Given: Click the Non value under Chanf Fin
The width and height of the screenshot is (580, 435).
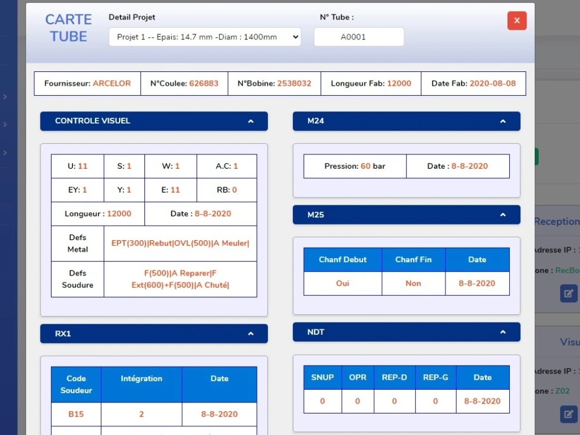Looking at the screenshot, I should tap(414, 284).
